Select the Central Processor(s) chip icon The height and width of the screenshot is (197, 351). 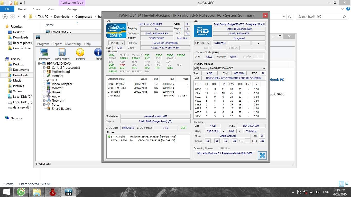pos(48,68)
